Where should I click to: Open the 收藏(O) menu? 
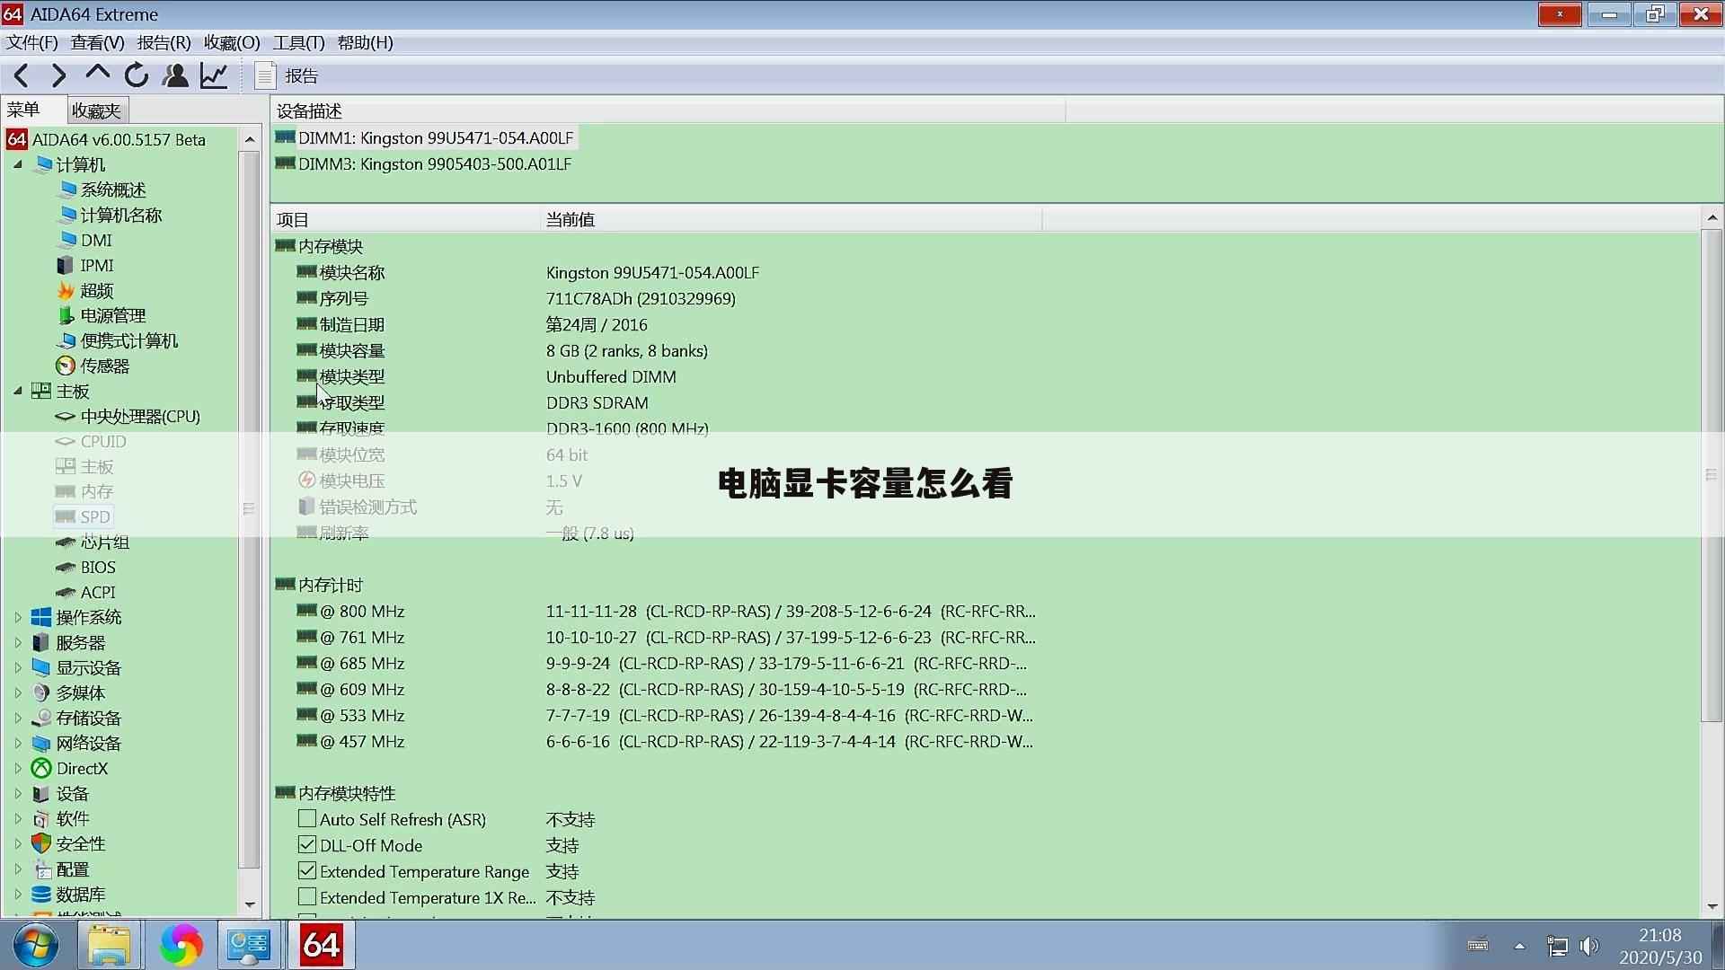(x=232, y=42)
